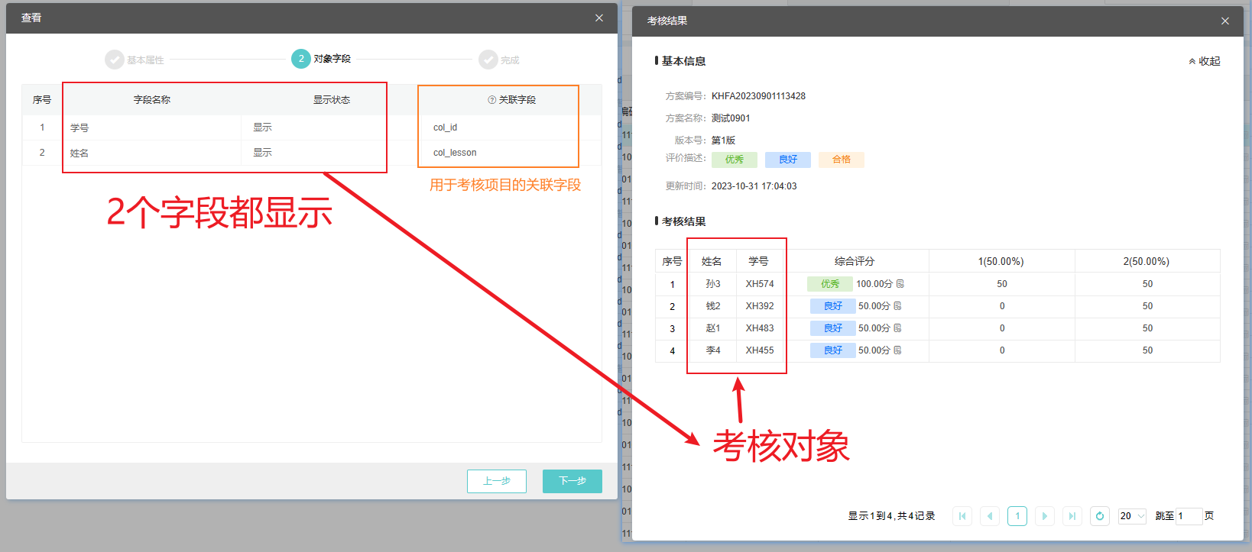The height and width of the screenshot is (552, 1252).
Task: Click scheme number KHFA20230901113428
Action: [758, 96]
